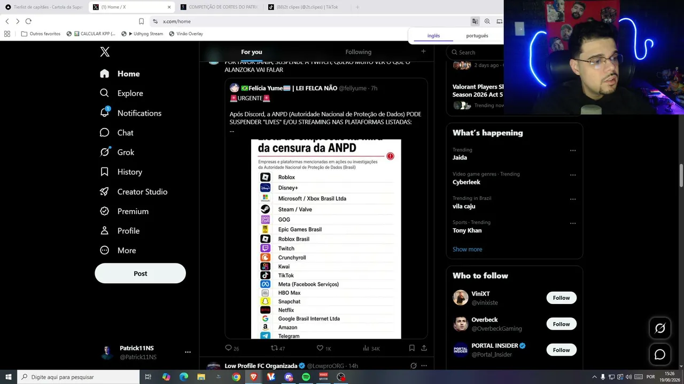Open the Outros favoritos bookmarks folder

(x=41, y=34)
